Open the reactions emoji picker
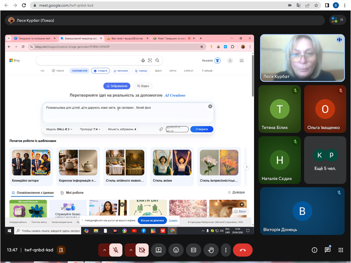This screenshot has width=351, height=263. (x=176, y=250)
